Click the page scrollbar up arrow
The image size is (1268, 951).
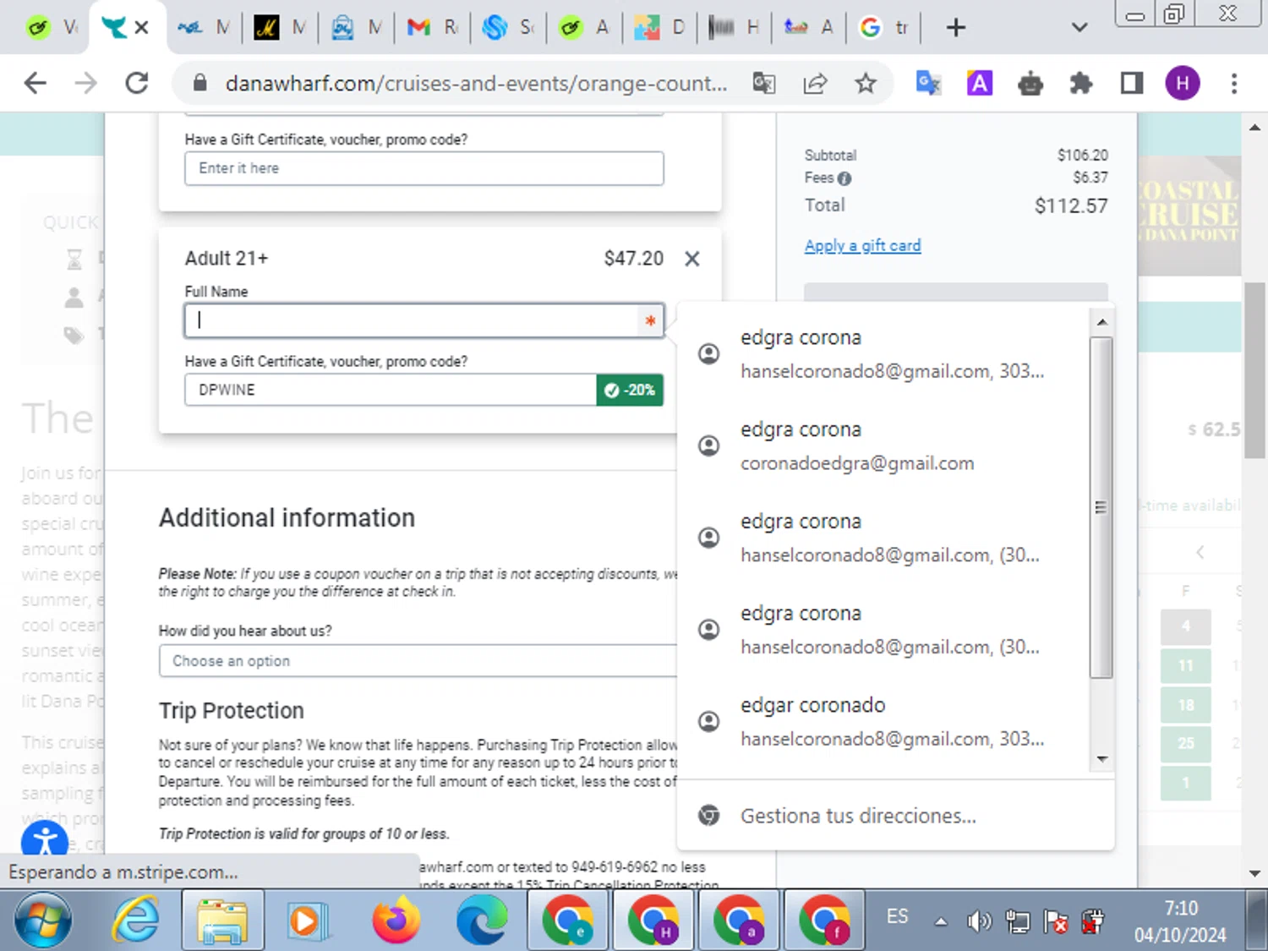pyautogui.click(x=1254, y=128)
